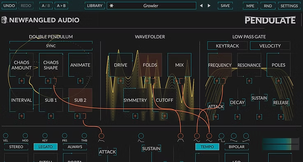The width and height of the screenshot is (303, 162).
Task: Click the plus icon beneath INTERVAL
Action: click(21, 116)
